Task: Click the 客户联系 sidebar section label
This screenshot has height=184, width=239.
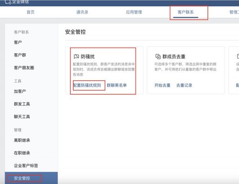Action: tap(21, 32)
